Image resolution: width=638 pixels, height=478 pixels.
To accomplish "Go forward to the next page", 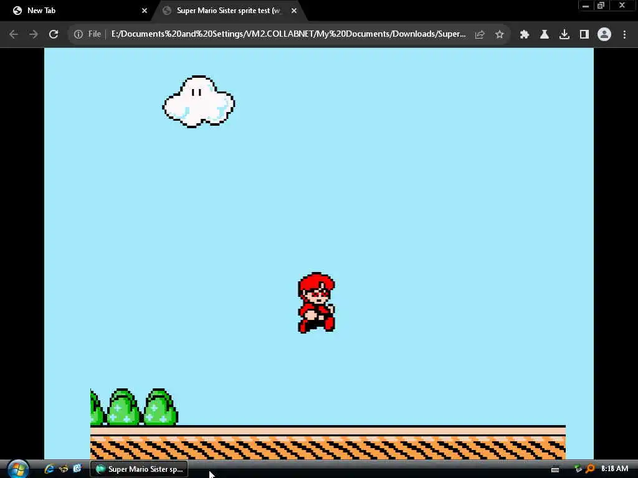I will [34, 34].
